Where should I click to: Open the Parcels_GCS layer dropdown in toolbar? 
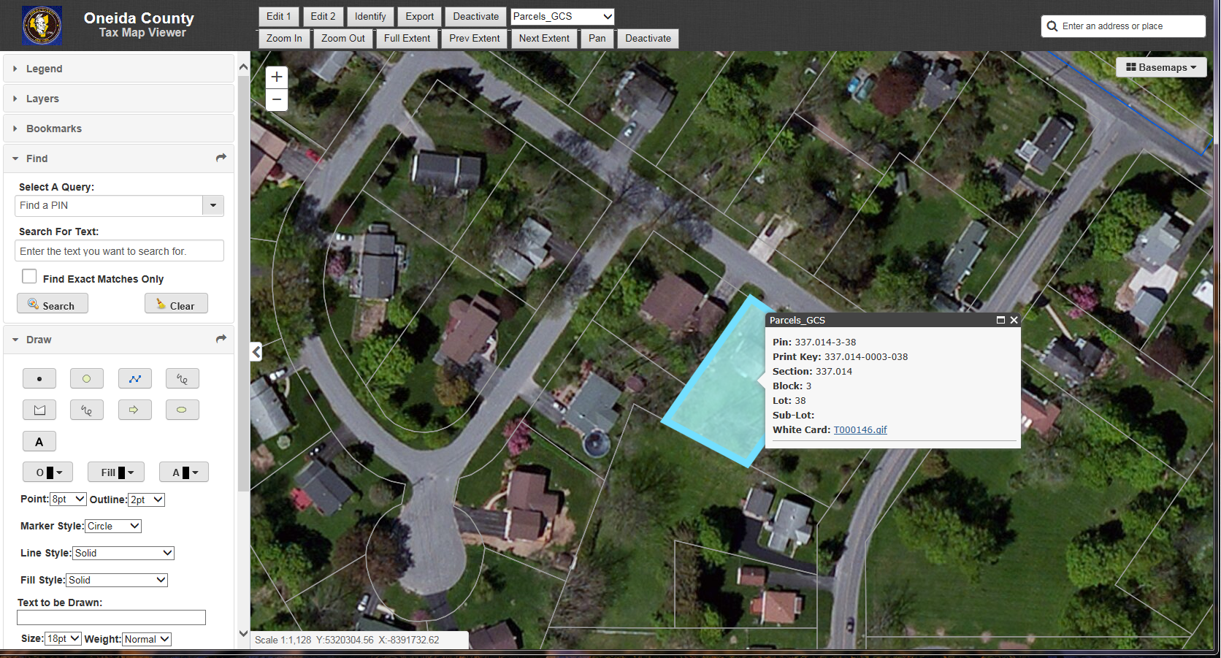[x=562, y=16]
